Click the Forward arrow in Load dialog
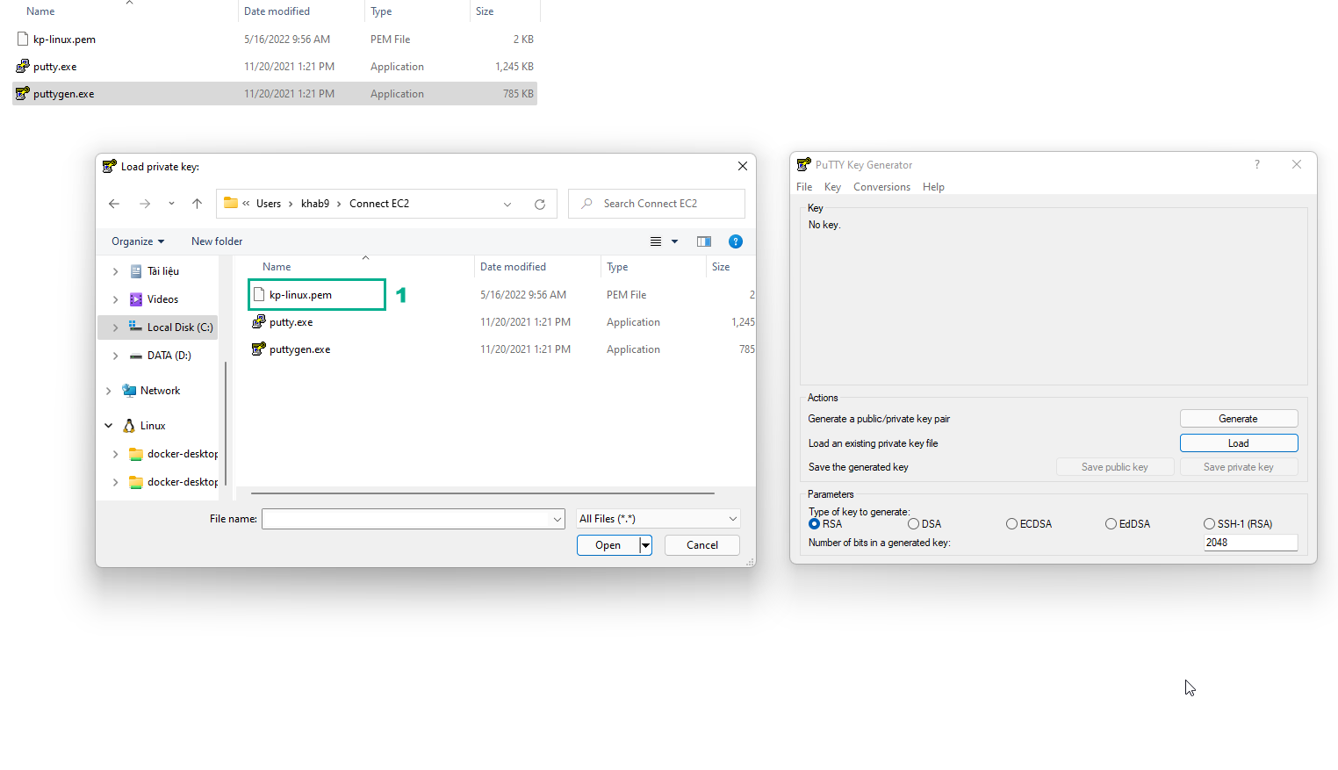The height and width of the screenshot is (770, 1338). pos(145,204)
